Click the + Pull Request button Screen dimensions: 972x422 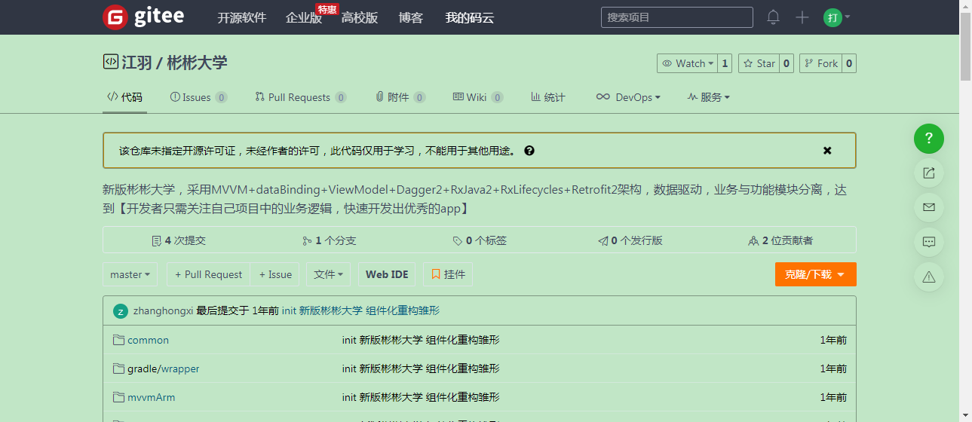click(208, 274)
